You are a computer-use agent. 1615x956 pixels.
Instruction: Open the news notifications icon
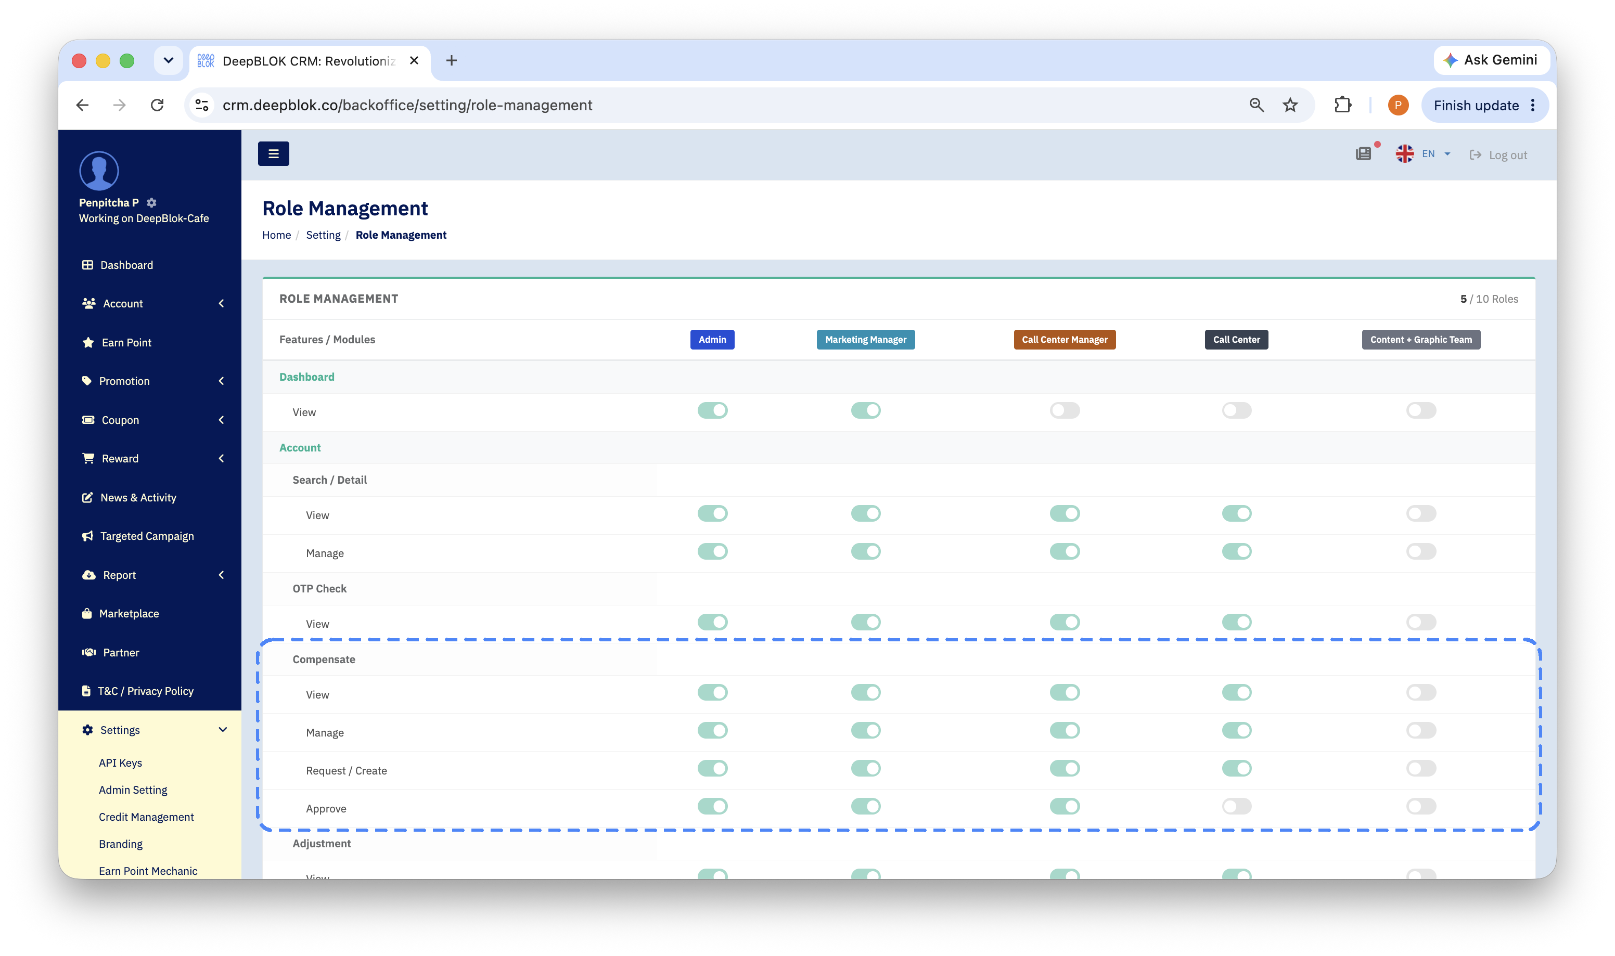click(1363, 154)
